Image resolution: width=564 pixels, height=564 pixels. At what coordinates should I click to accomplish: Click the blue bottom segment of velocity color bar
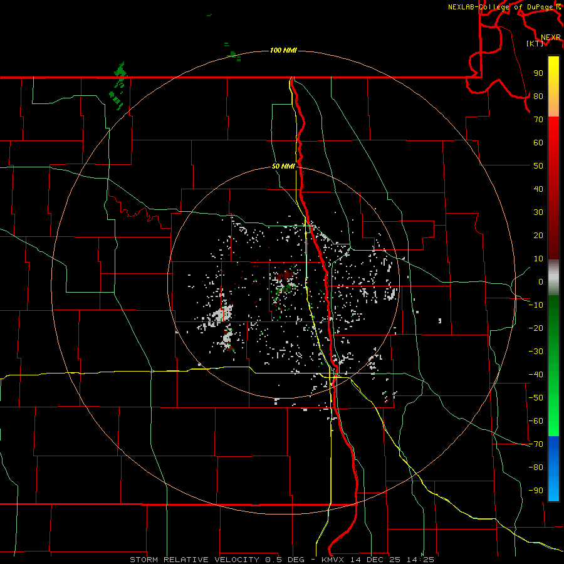[553, 469]
